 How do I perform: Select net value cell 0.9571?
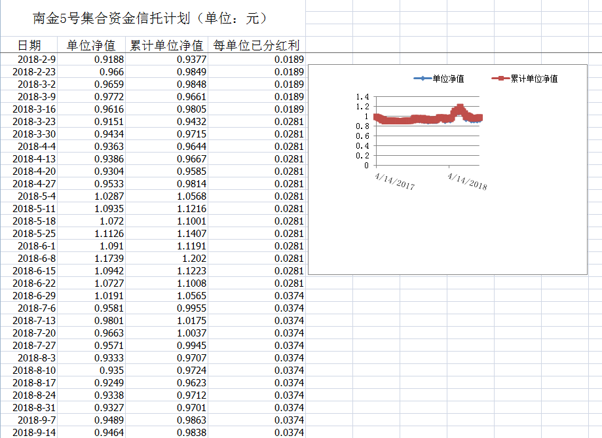pos(91,346)
